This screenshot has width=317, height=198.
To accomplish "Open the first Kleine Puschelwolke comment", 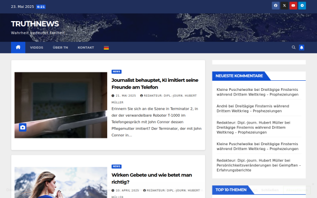I will [x=257, y=92].
